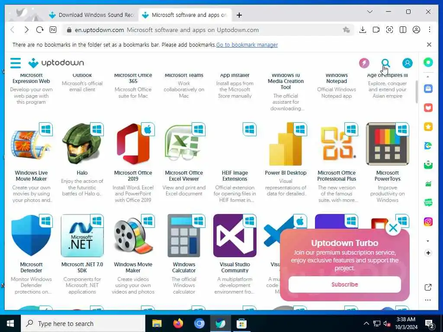Image resolution: width=443 pixels, height=332 pixels.
Task: Toggle the browser sidebar panel icon
Action: point(403,30)
